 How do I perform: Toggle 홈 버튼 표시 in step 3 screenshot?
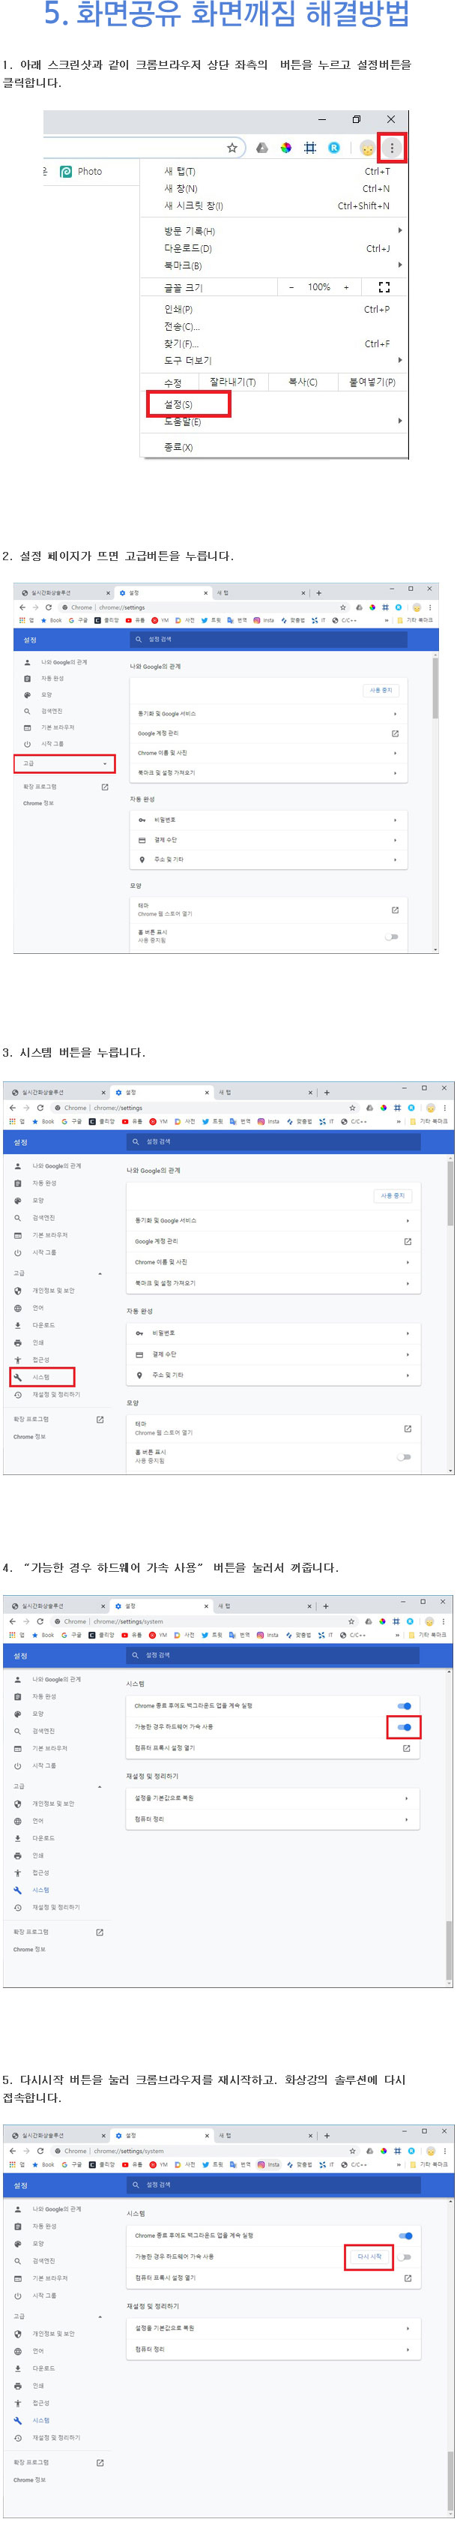[x=403, y=1456]
